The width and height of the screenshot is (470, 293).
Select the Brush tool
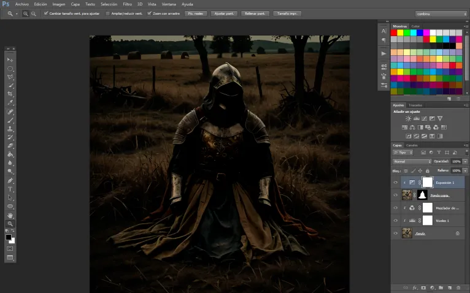pyautogui.click(x=10, y=120)
